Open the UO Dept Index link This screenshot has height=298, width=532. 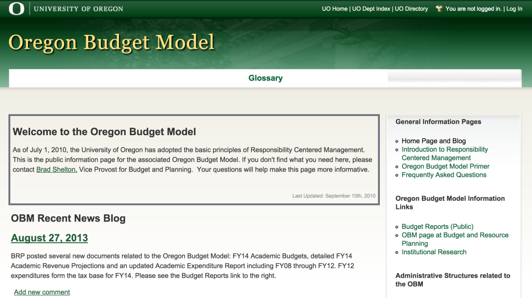(371, 9)
